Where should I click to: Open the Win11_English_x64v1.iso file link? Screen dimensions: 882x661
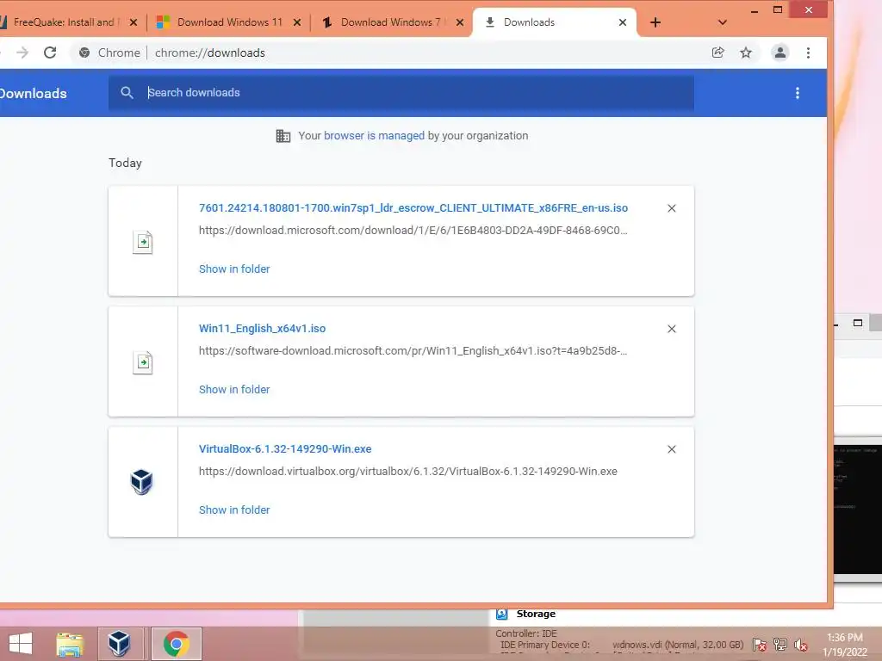tap(262, 328)
